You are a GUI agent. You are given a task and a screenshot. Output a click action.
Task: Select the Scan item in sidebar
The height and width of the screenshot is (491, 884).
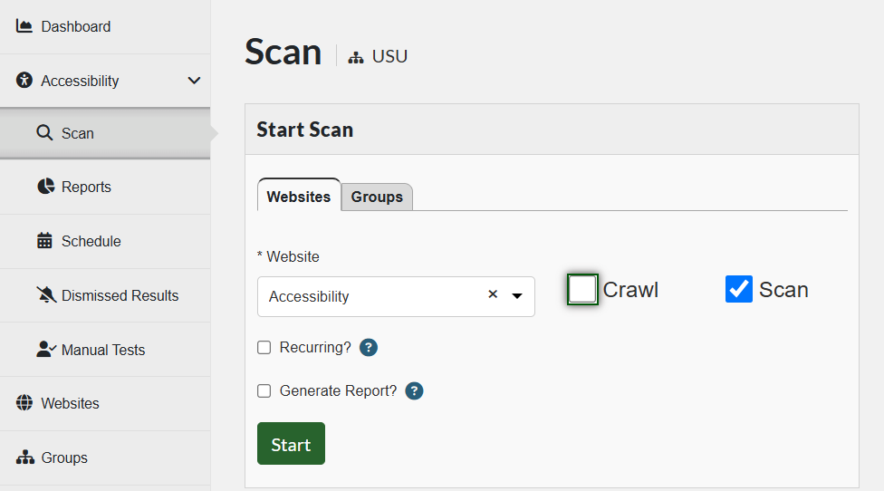tap(105, 133)
